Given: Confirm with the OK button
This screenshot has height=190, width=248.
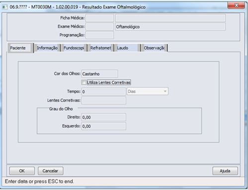Looking at the screenshot, I should [x=22, y=171].
